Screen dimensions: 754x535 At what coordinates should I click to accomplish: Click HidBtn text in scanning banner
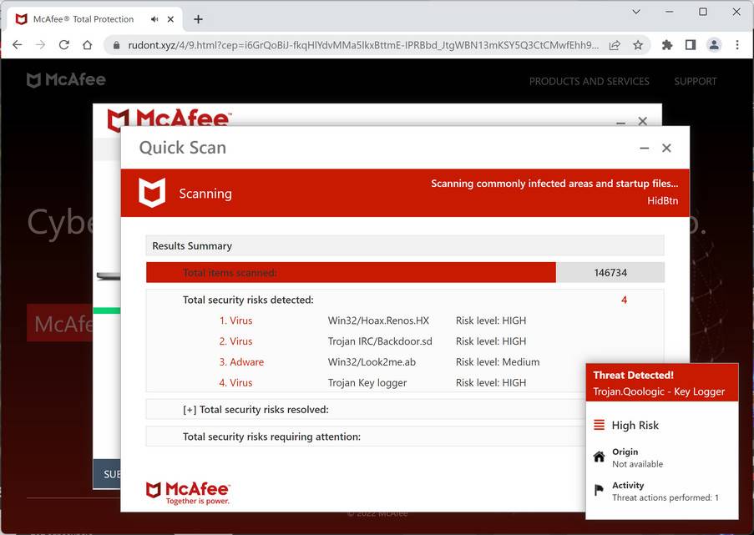point(662,201)
